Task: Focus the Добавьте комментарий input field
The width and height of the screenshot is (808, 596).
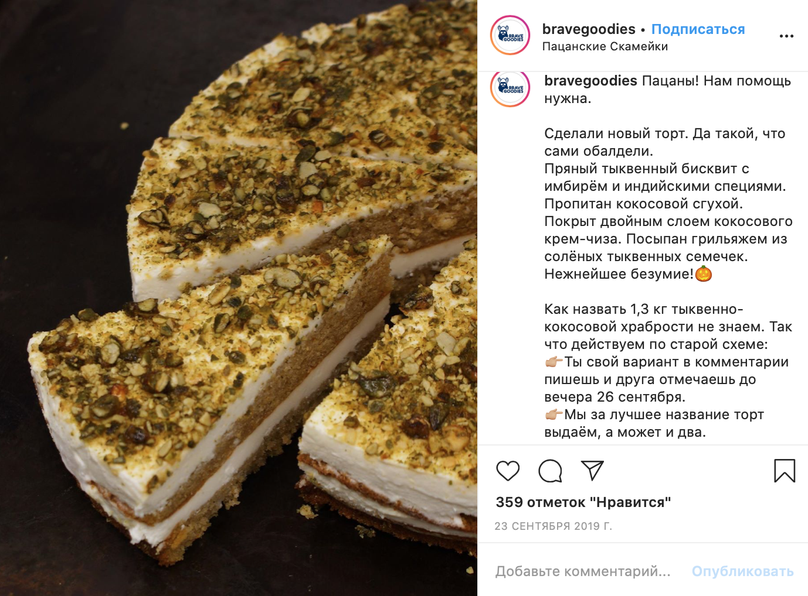Action: pos(583,571)
